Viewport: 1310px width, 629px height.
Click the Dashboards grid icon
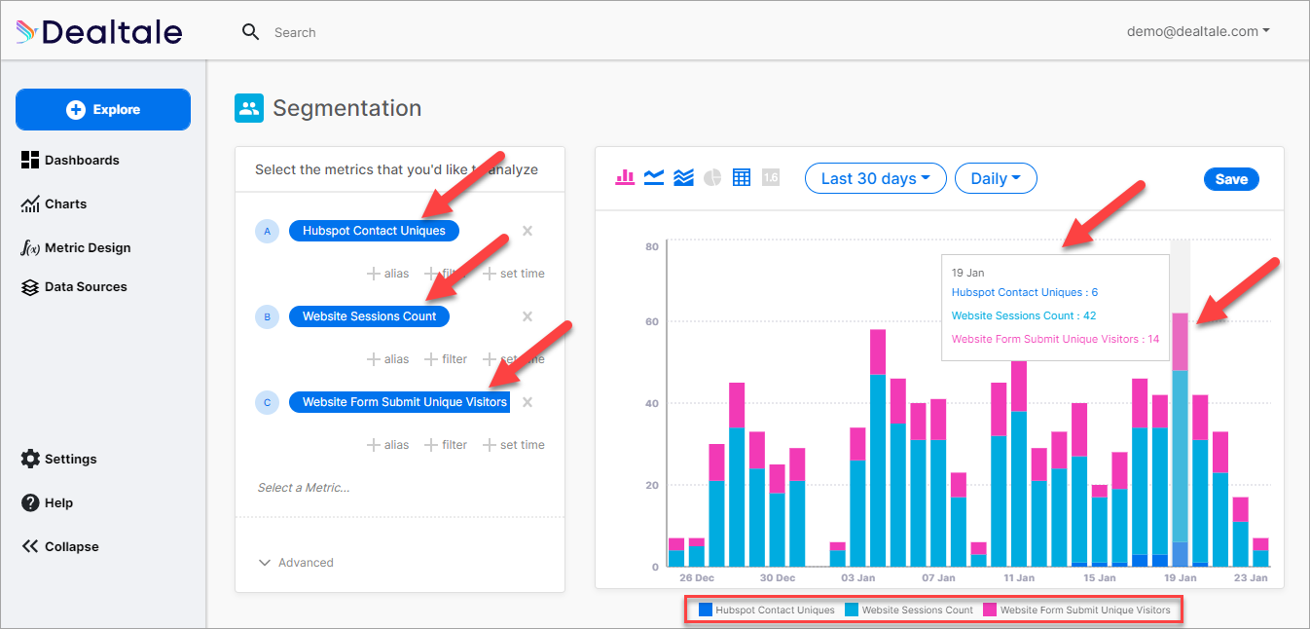(30, 160)
